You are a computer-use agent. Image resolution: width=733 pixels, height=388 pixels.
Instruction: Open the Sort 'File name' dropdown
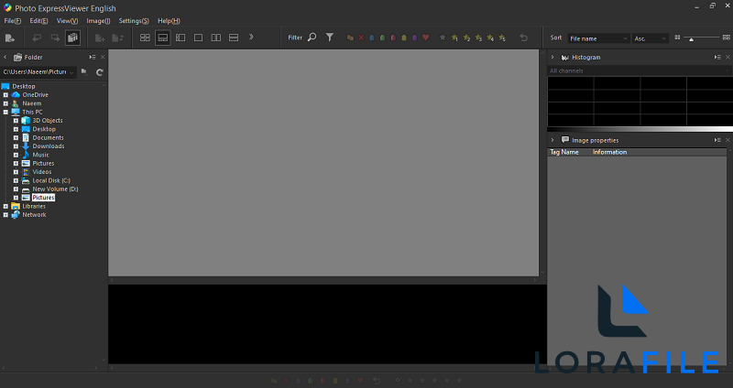(x=598, y=38)
